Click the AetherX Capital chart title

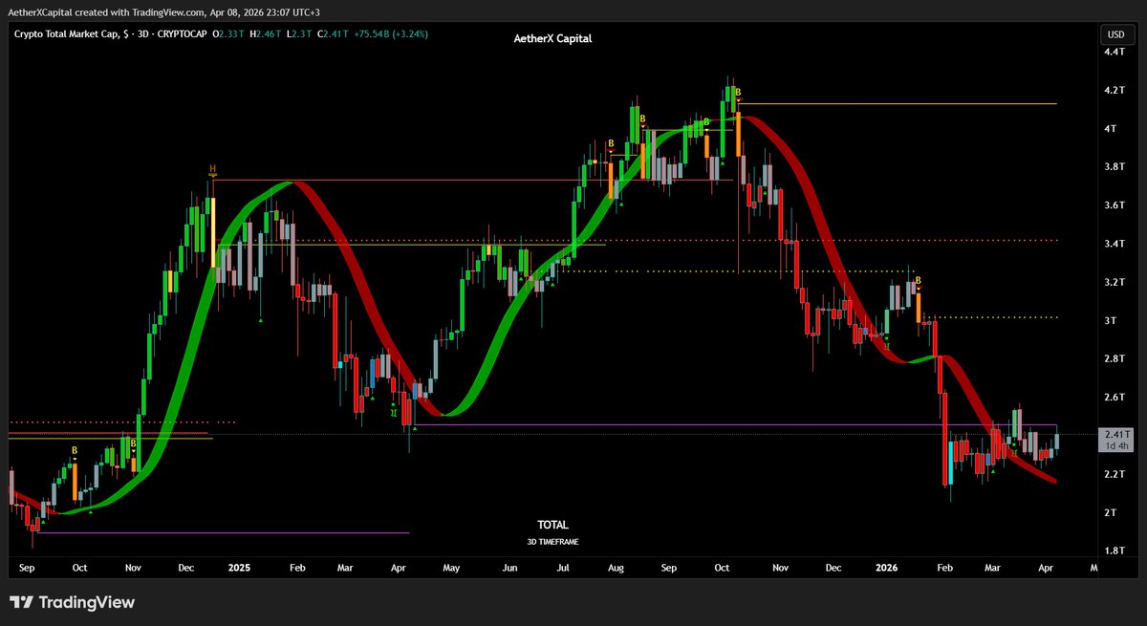pyautogui.click(x=552, y=38)
